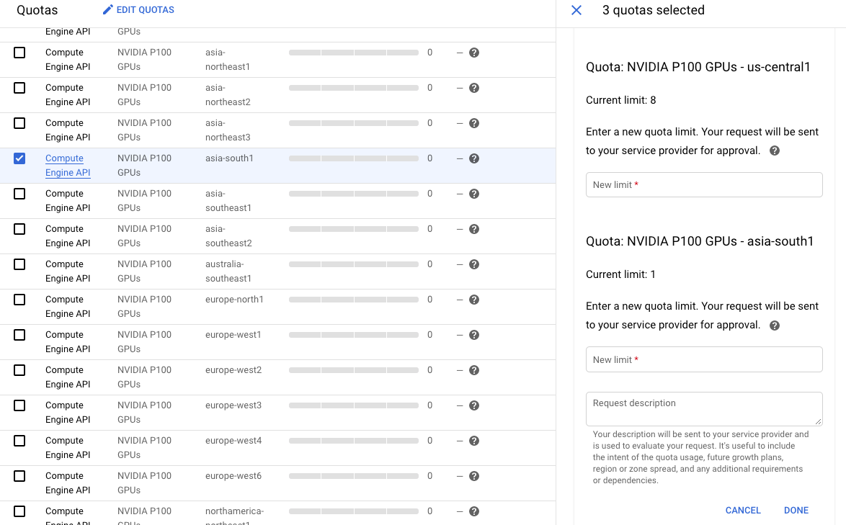
Task: Open help icon for australia-southeast1 row
Action: tap(474, 264)
